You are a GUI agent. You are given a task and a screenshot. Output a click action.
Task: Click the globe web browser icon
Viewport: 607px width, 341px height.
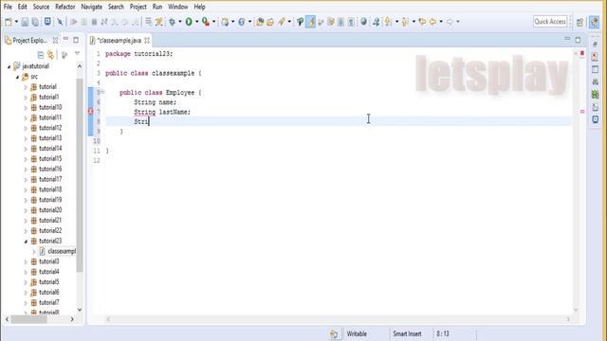tap(363, 22)
